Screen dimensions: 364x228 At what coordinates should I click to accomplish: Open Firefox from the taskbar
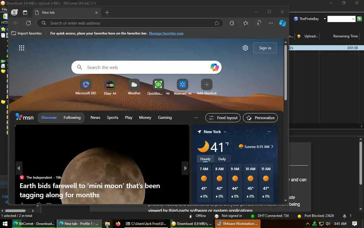click(x=118, y=224)
